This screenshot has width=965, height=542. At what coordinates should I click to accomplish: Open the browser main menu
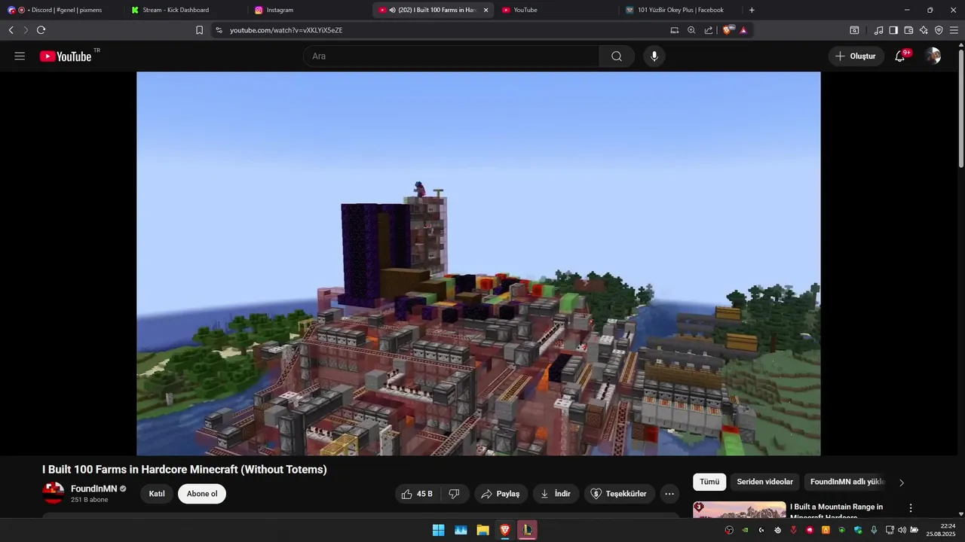954,30
